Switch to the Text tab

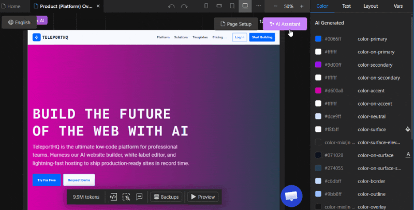[x=346, y=6]
